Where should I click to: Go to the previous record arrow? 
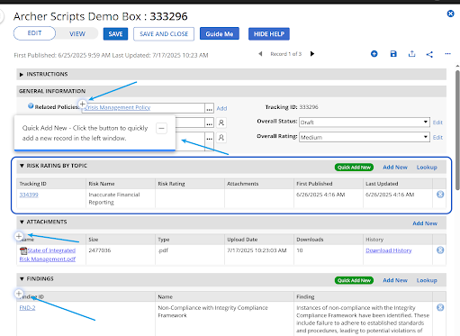[260, 54]
